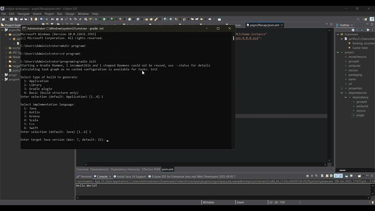Click the Save All icon in toolbar

pos(16,19)
